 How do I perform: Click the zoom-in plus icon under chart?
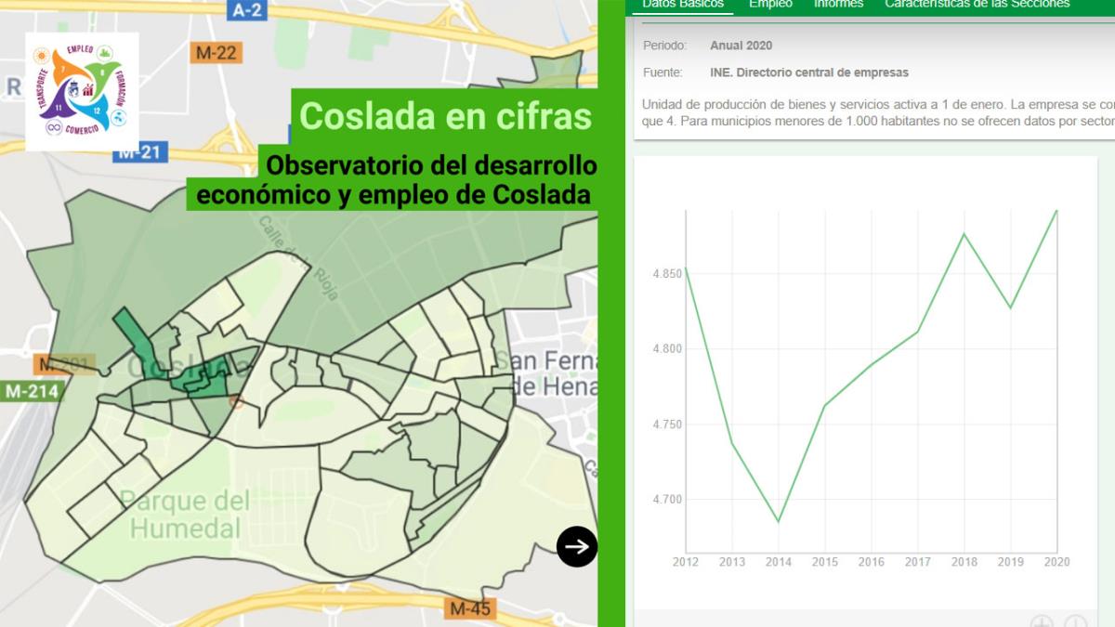click(x=1042, y=622)
